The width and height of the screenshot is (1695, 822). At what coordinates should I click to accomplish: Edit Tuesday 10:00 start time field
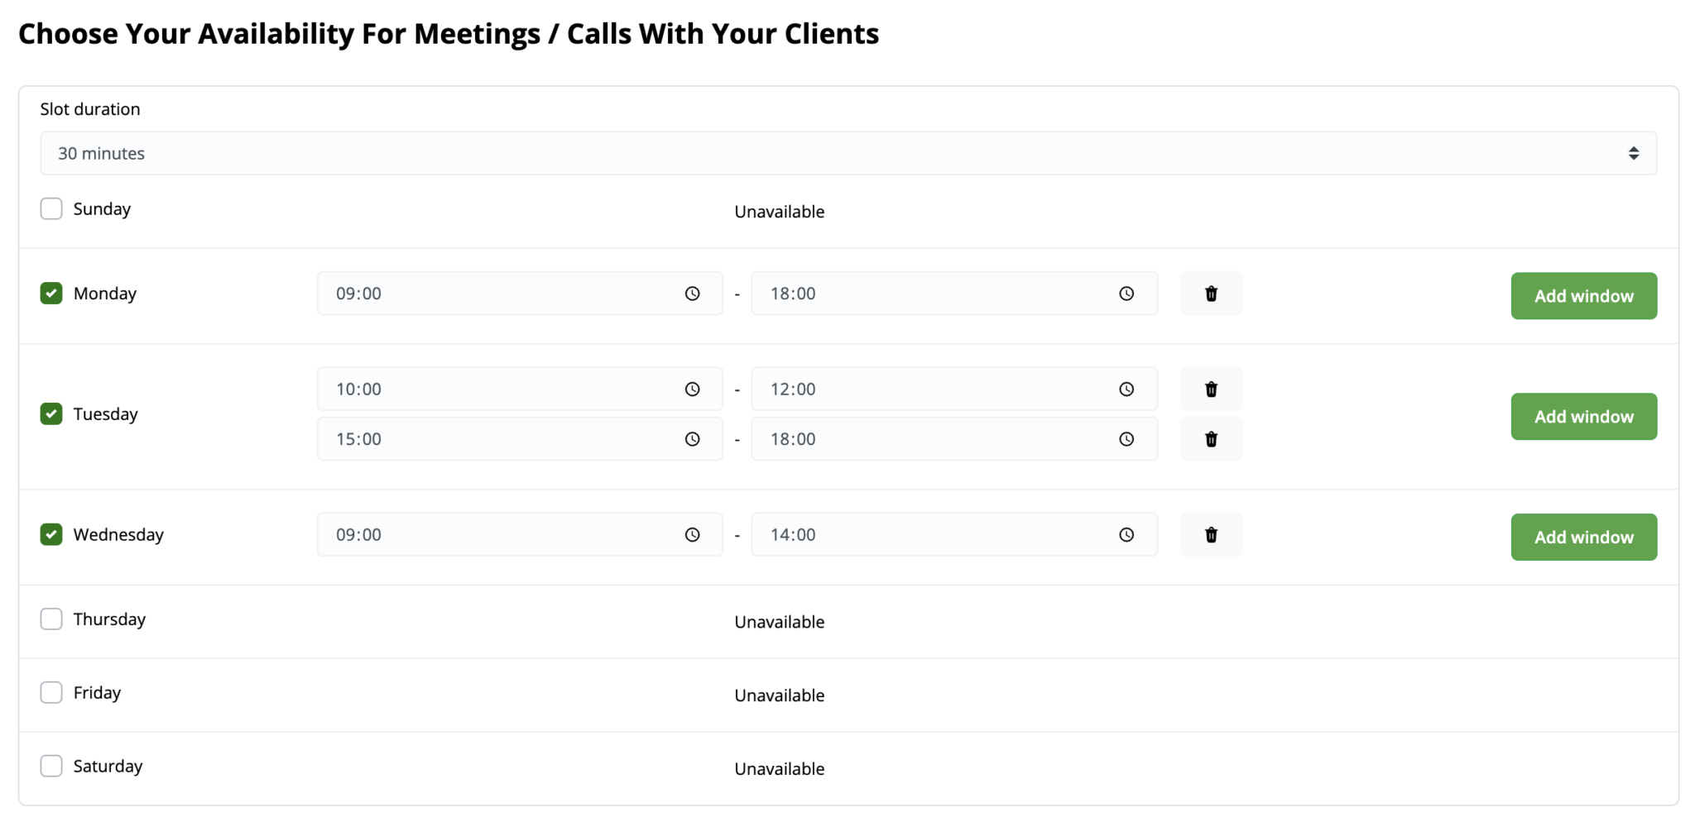520,389
